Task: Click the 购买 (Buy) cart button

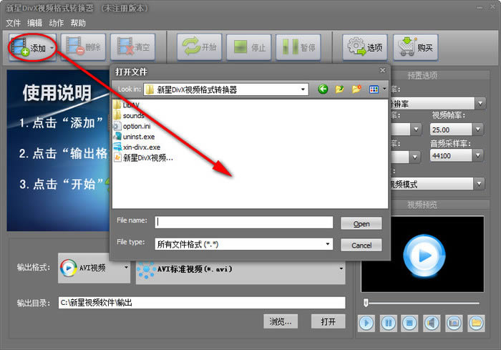Action: point(415,47)
